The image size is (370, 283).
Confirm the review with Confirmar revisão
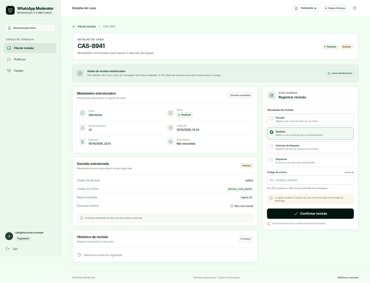310,214
